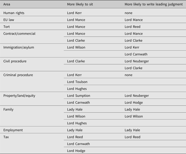The height and width of the screenshot is (154, 186).
Task: Click "Lord Toulson" in Criminal procedure row
Action: coord(77,82)
